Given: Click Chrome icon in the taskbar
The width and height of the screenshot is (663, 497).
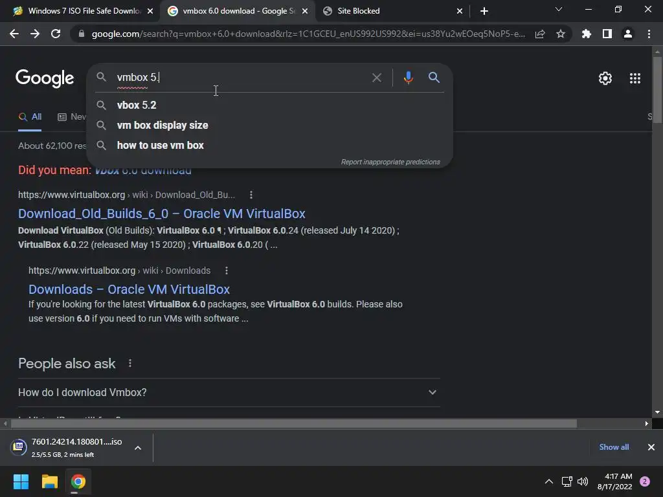Looking at the screenshot, I should 78,481.
